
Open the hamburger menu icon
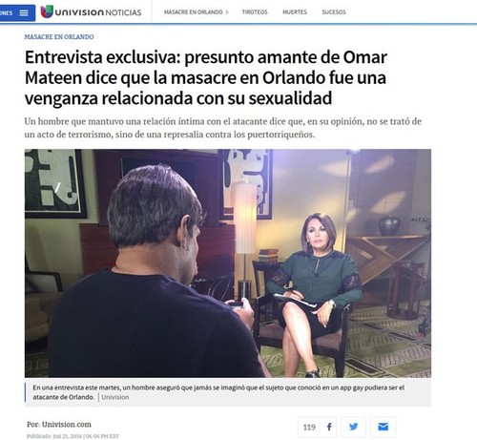24,13
